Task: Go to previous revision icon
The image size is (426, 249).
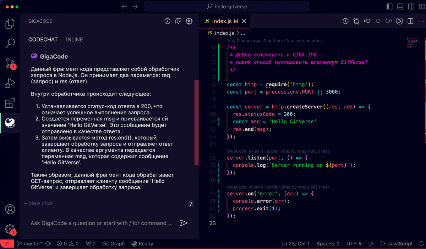Action: pos(367,21)
